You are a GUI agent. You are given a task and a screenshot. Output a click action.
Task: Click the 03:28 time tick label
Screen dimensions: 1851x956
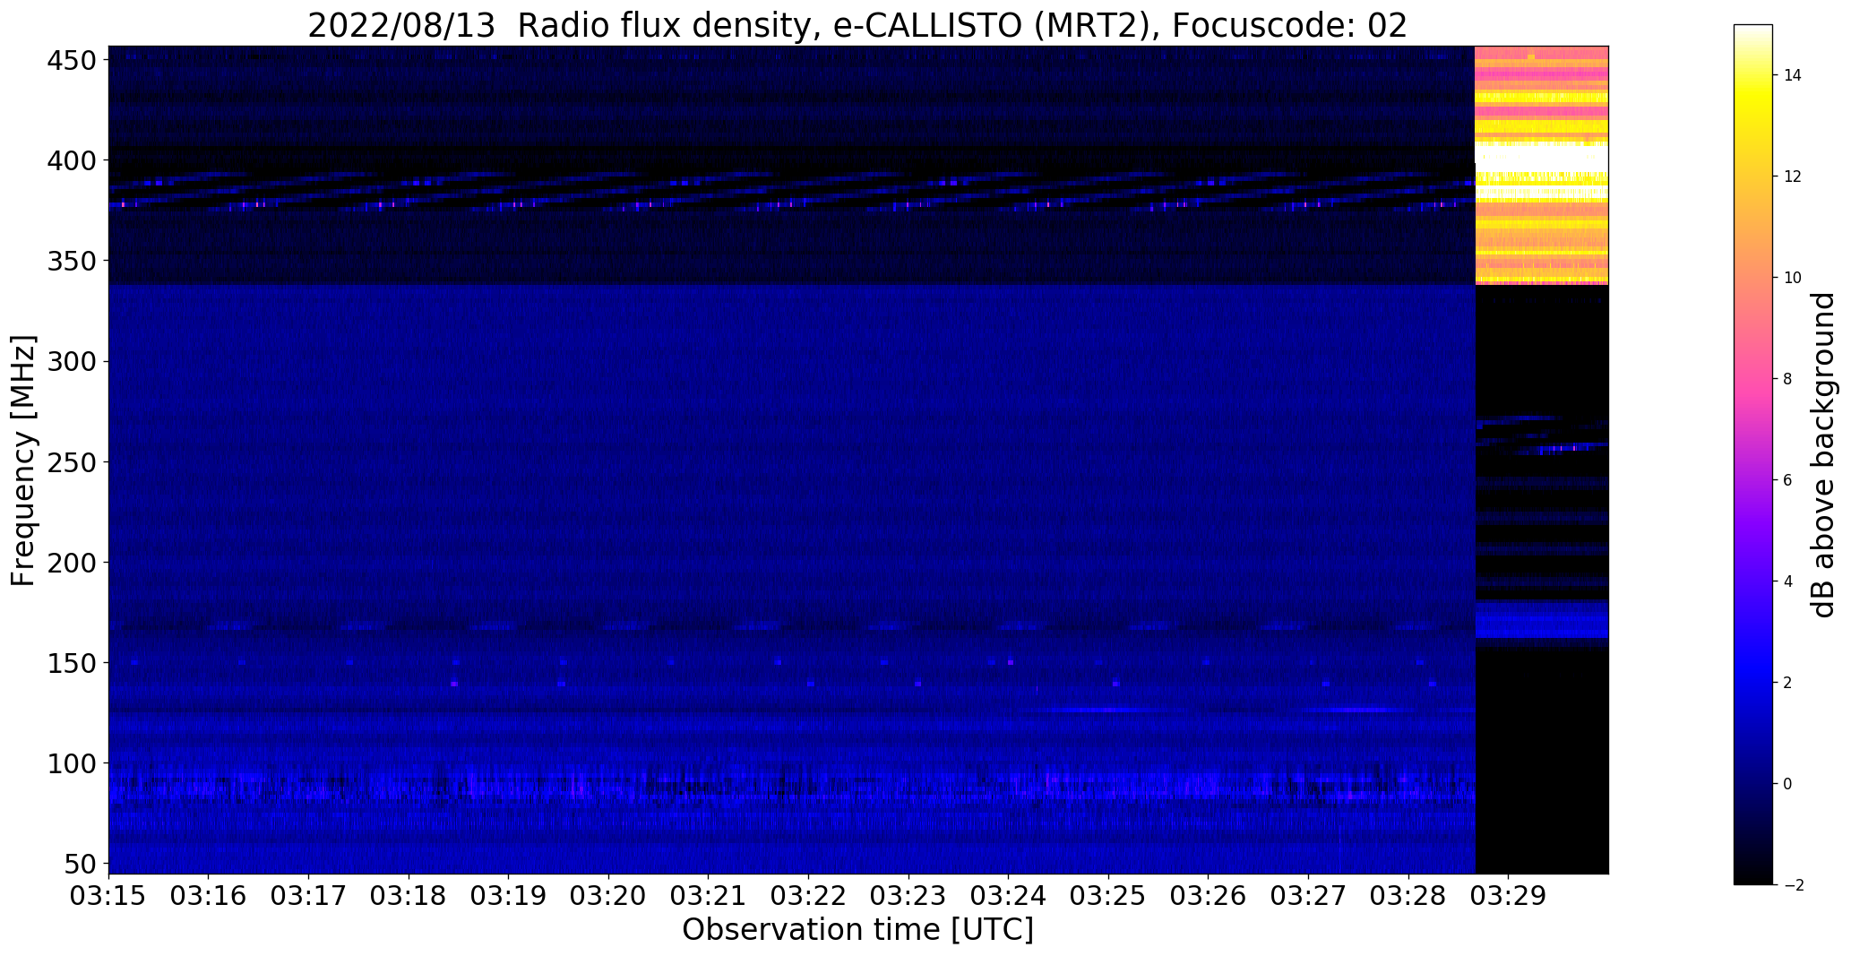pyautogui.click(x=1409, y=895)
